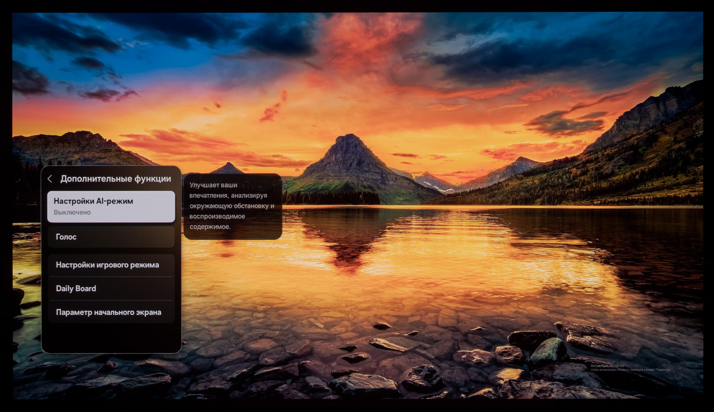Click the word Board in Daily Board
The image size is (714, 412).
(x=86, y=288)
